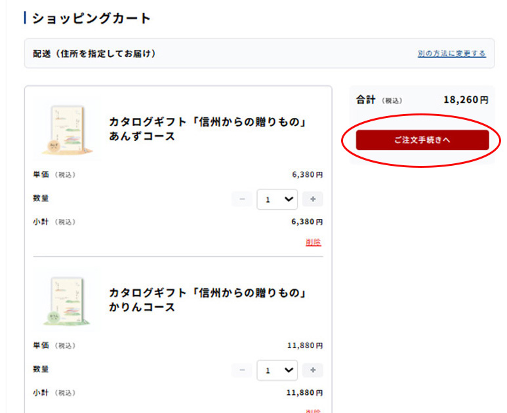Image resolution: width=507 pixels, height=413 pixels.
Task: Select あんずコース subtotal 6,380円
Action: point(307,222)
